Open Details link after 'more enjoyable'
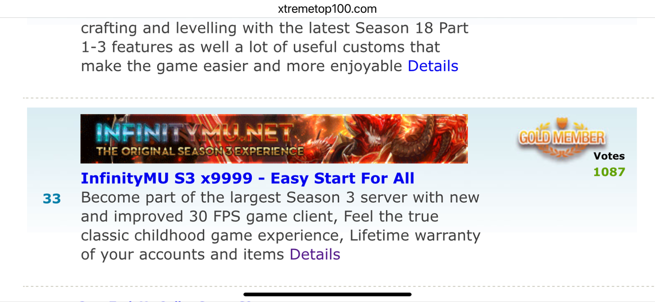655x302 pixels. (x=433, y=66)
